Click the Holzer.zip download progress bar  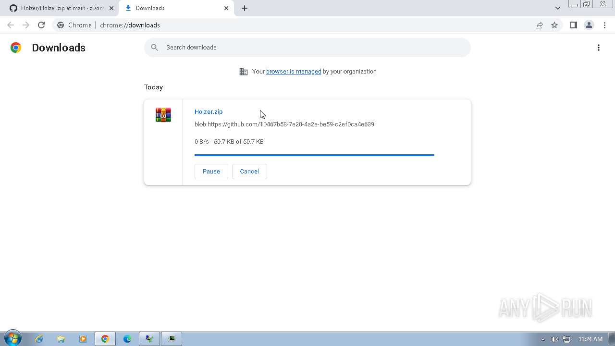[x=314, y=155]
